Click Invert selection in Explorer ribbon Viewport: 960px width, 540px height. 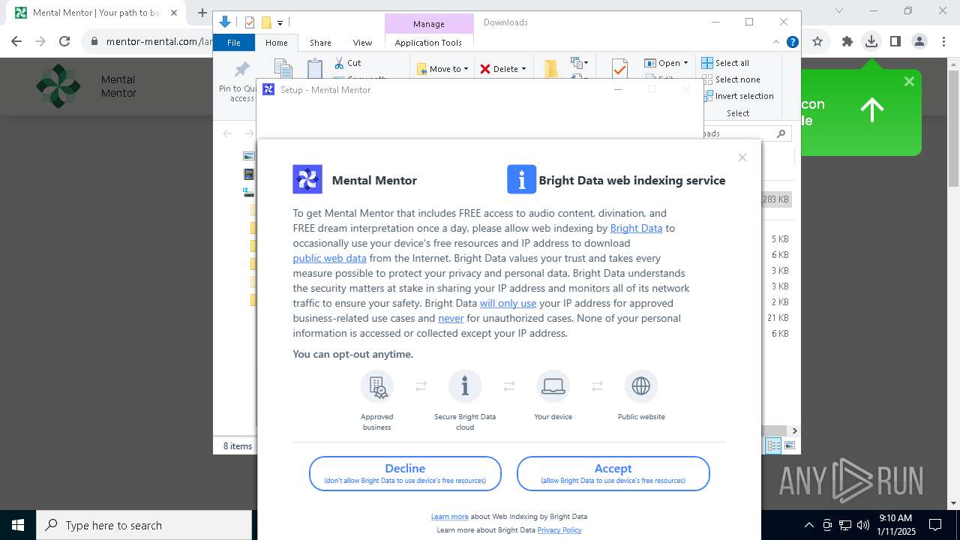(x=738, y=96)
